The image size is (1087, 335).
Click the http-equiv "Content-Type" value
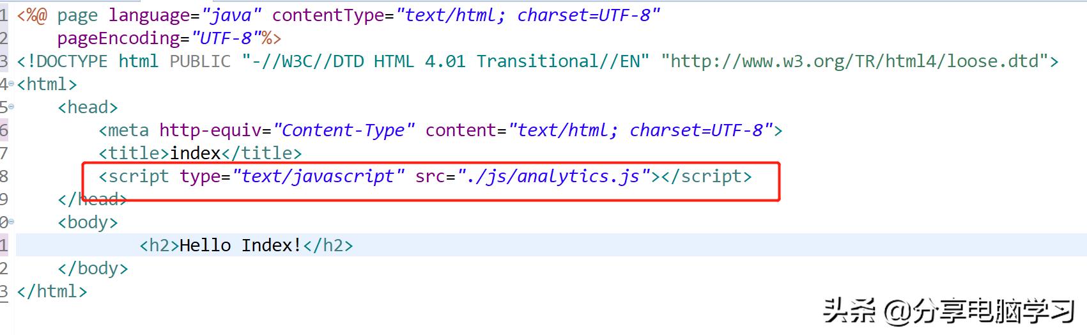(x=344, y=130)
